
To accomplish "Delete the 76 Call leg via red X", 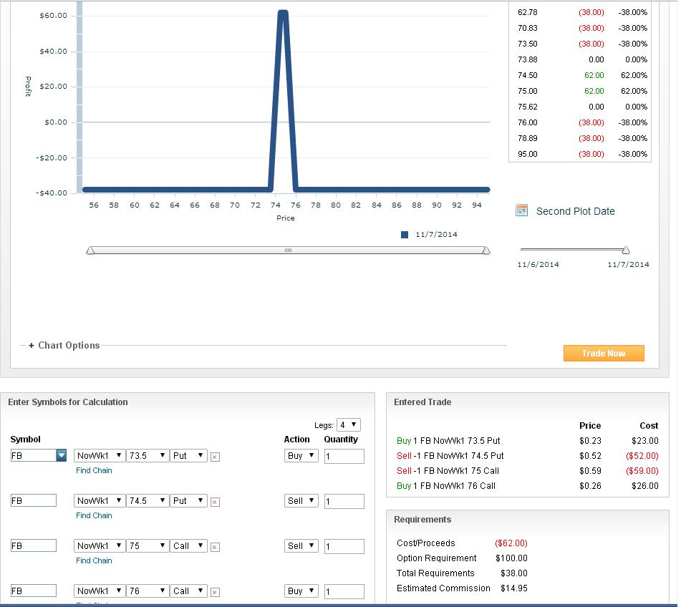I will 215,592.
